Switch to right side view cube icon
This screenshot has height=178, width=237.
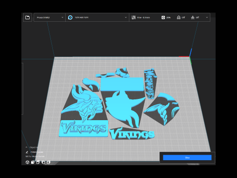(x=48, y=162)
